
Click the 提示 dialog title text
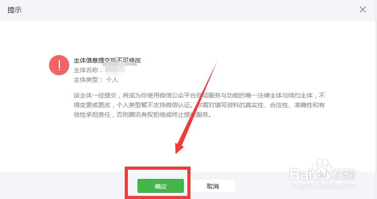pyautogui.click(x=14, y=10)
